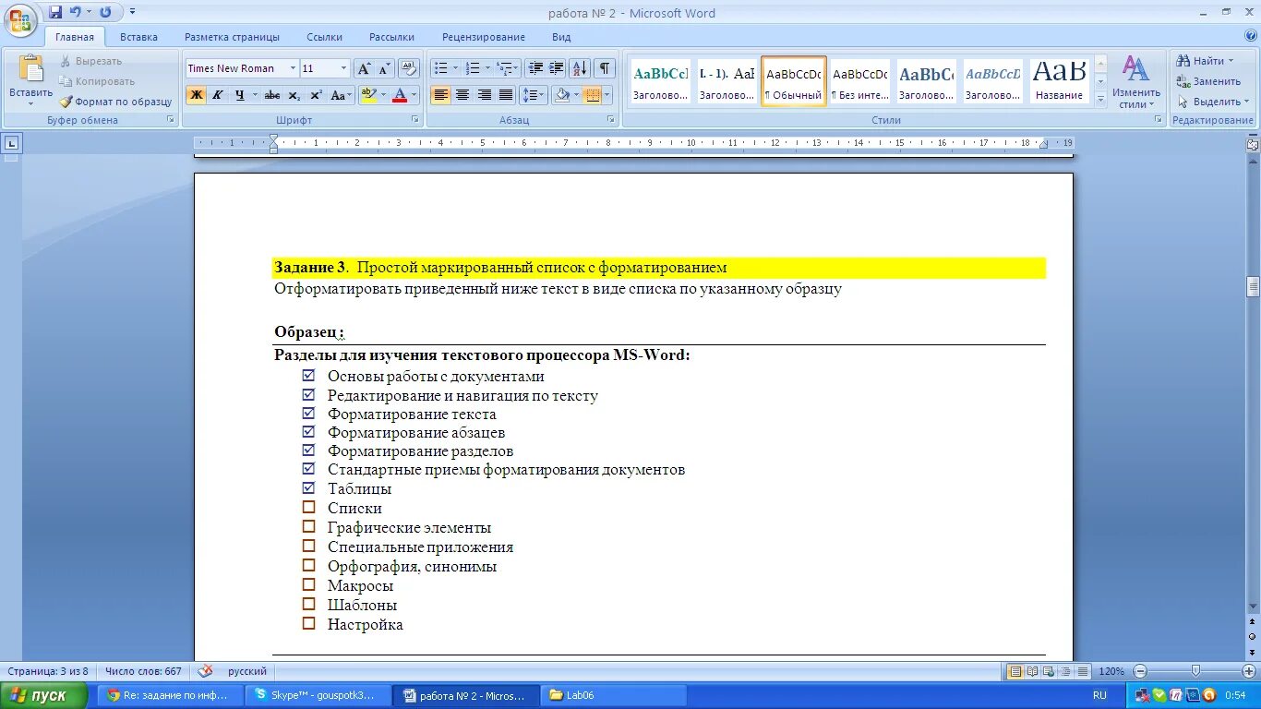Click Print Layout view button
Screen dimensions: 1261x709
[x=1015, y=671]
